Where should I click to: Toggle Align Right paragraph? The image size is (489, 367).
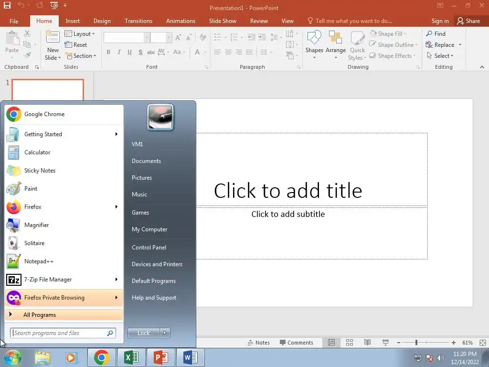click(x=239, y=52)
